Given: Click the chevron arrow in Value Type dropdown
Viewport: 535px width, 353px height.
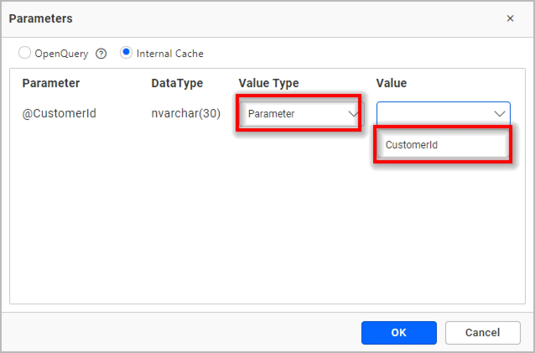Looking at the screenshot, I should coord(353,114).
